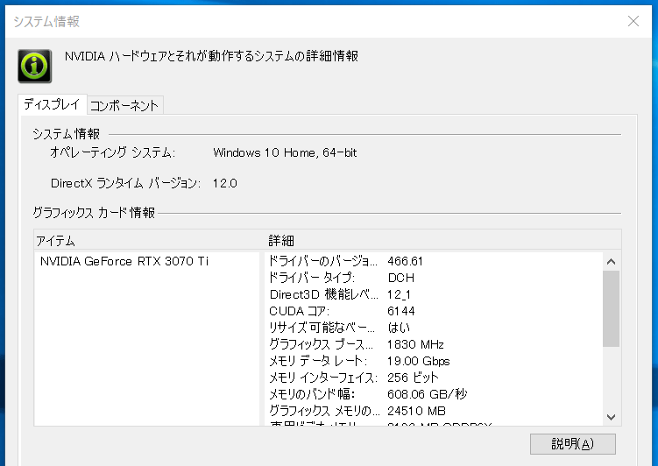
Task: Select the メモリ データ レート 19.00 Gbps row
Action: point(435,361)
